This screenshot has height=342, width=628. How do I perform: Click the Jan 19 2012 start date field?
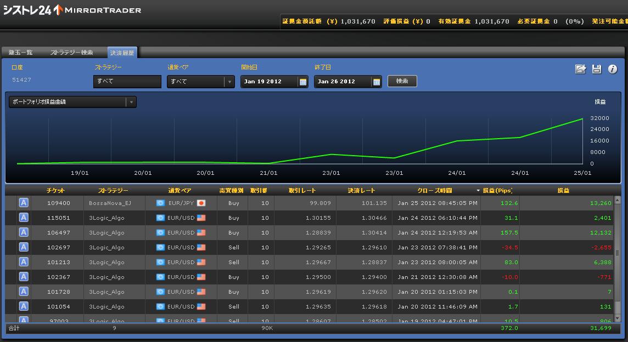point(268,82)
